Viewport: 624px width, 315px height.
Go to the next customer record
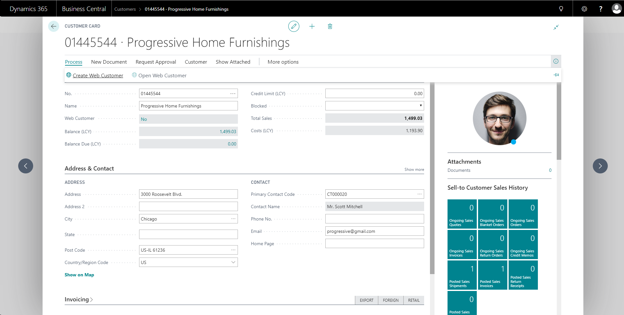(x=600, y=166)
